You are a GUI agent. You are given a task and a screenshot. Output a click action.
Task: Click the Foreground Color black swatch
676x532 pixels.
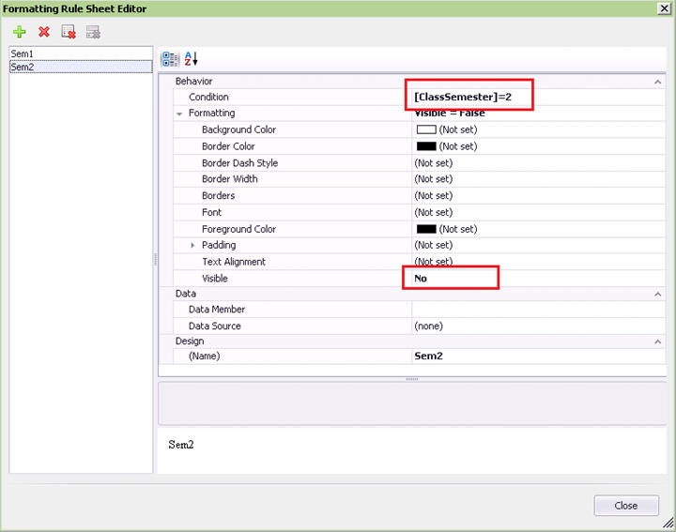(425, 229)
